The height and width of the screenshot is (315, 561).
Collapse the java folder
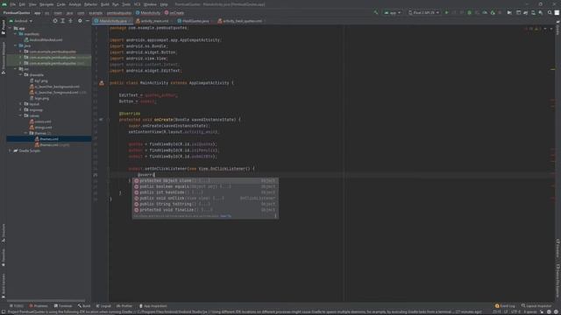(16, 45)
